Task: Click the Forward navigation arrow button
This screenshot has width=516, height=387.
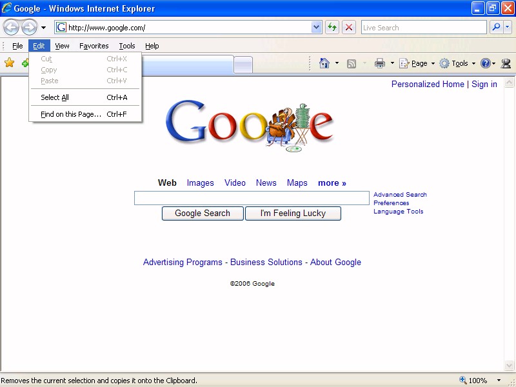Action: click(29, 27)
